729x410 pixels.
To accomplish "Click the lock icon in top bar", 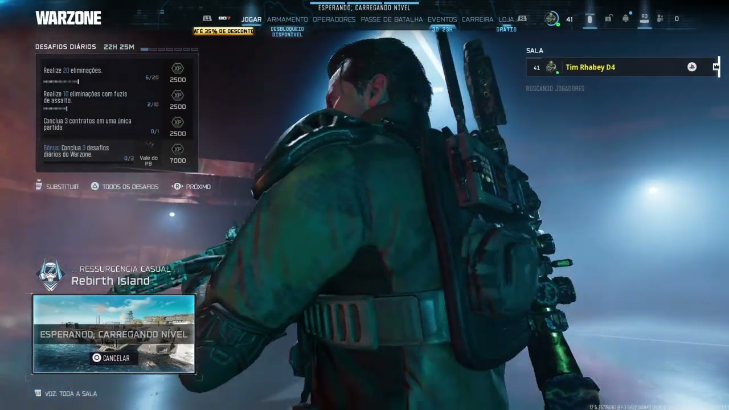I will [x=608, y=19].
